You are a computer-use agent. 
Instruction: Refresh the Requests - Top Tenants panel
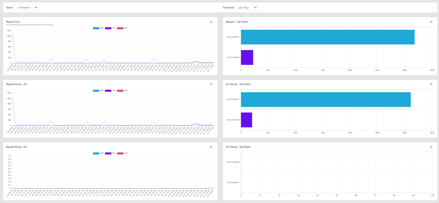coord(431,22)
